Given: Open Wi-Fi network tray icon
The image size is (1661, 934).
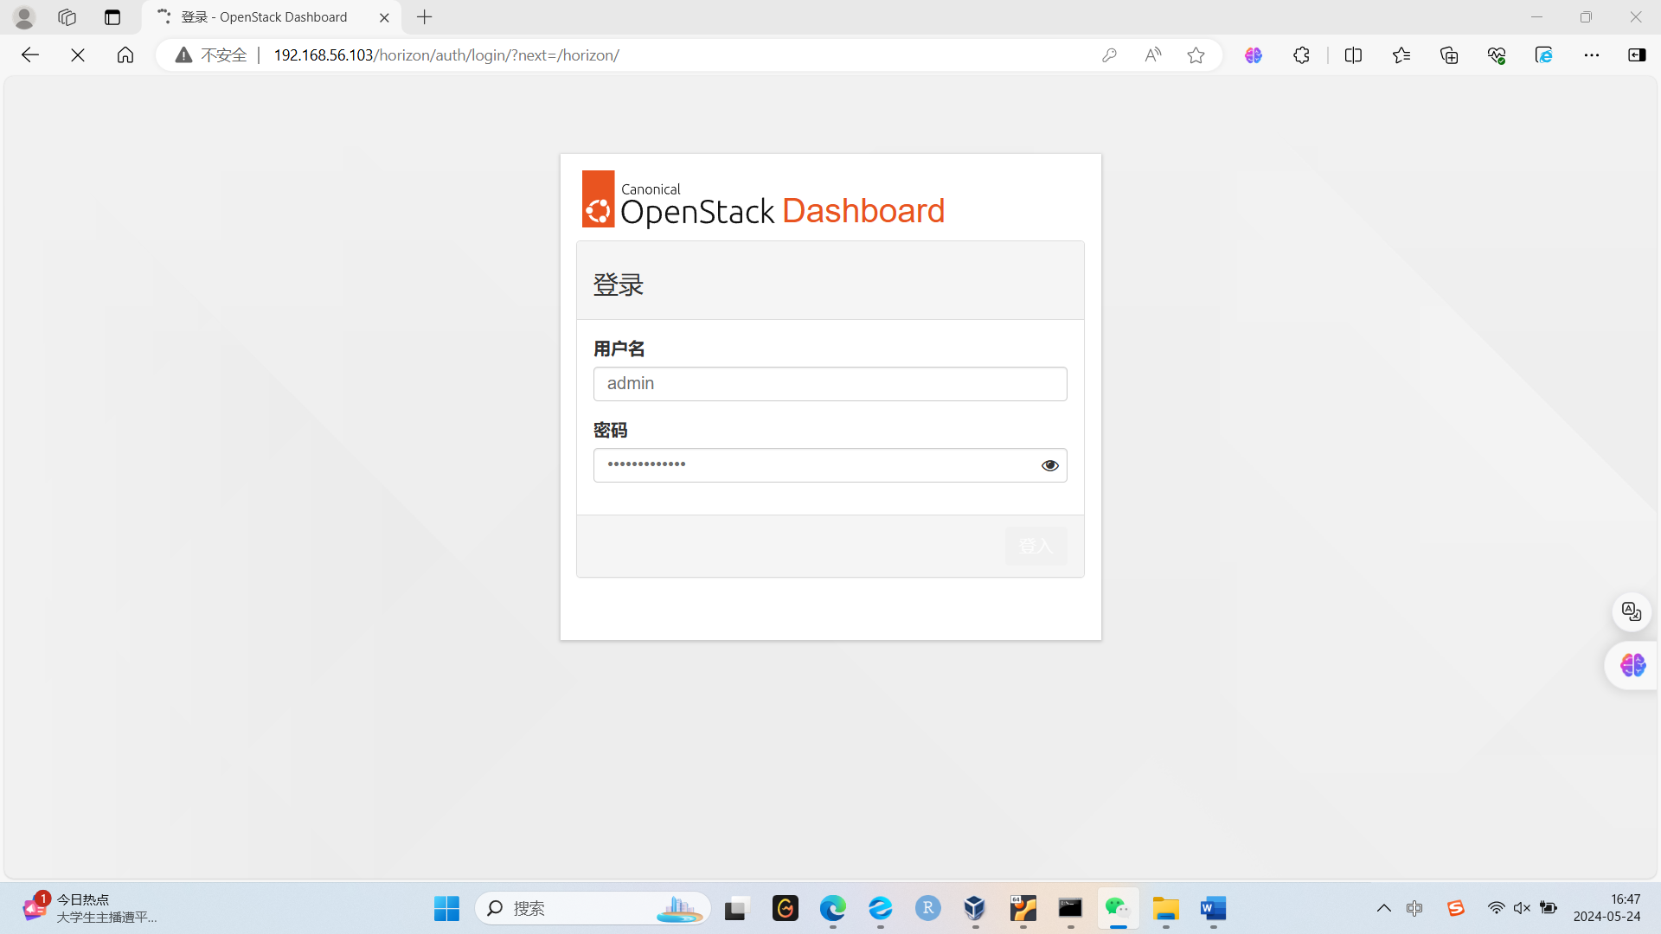Looking at the screenshot, I should coord(1496,908).
